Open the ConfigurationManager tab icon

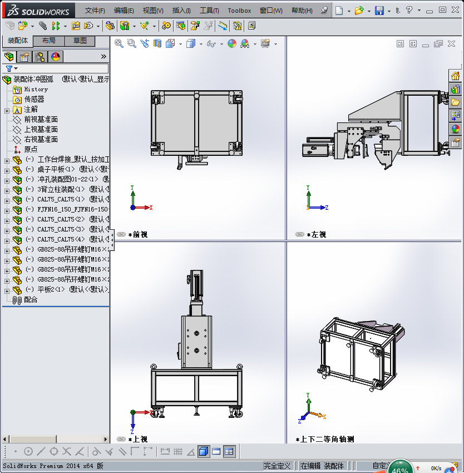point(40,57)
